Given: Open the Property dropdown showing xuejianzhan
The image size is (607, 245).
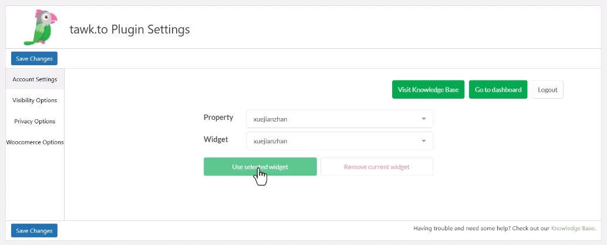Looking at the screenshot, I should (339, 119).
